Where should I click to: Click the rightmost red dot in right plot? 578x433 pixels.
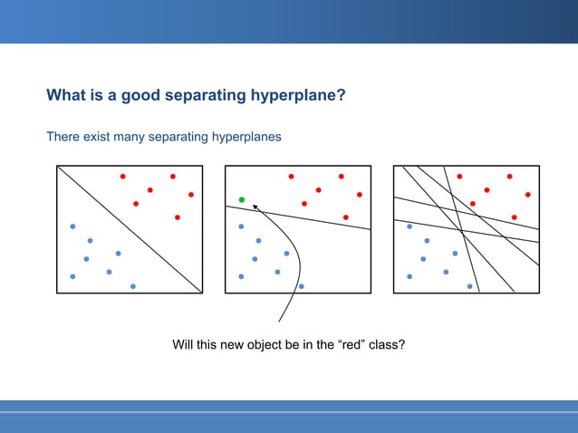pos(528,195)
